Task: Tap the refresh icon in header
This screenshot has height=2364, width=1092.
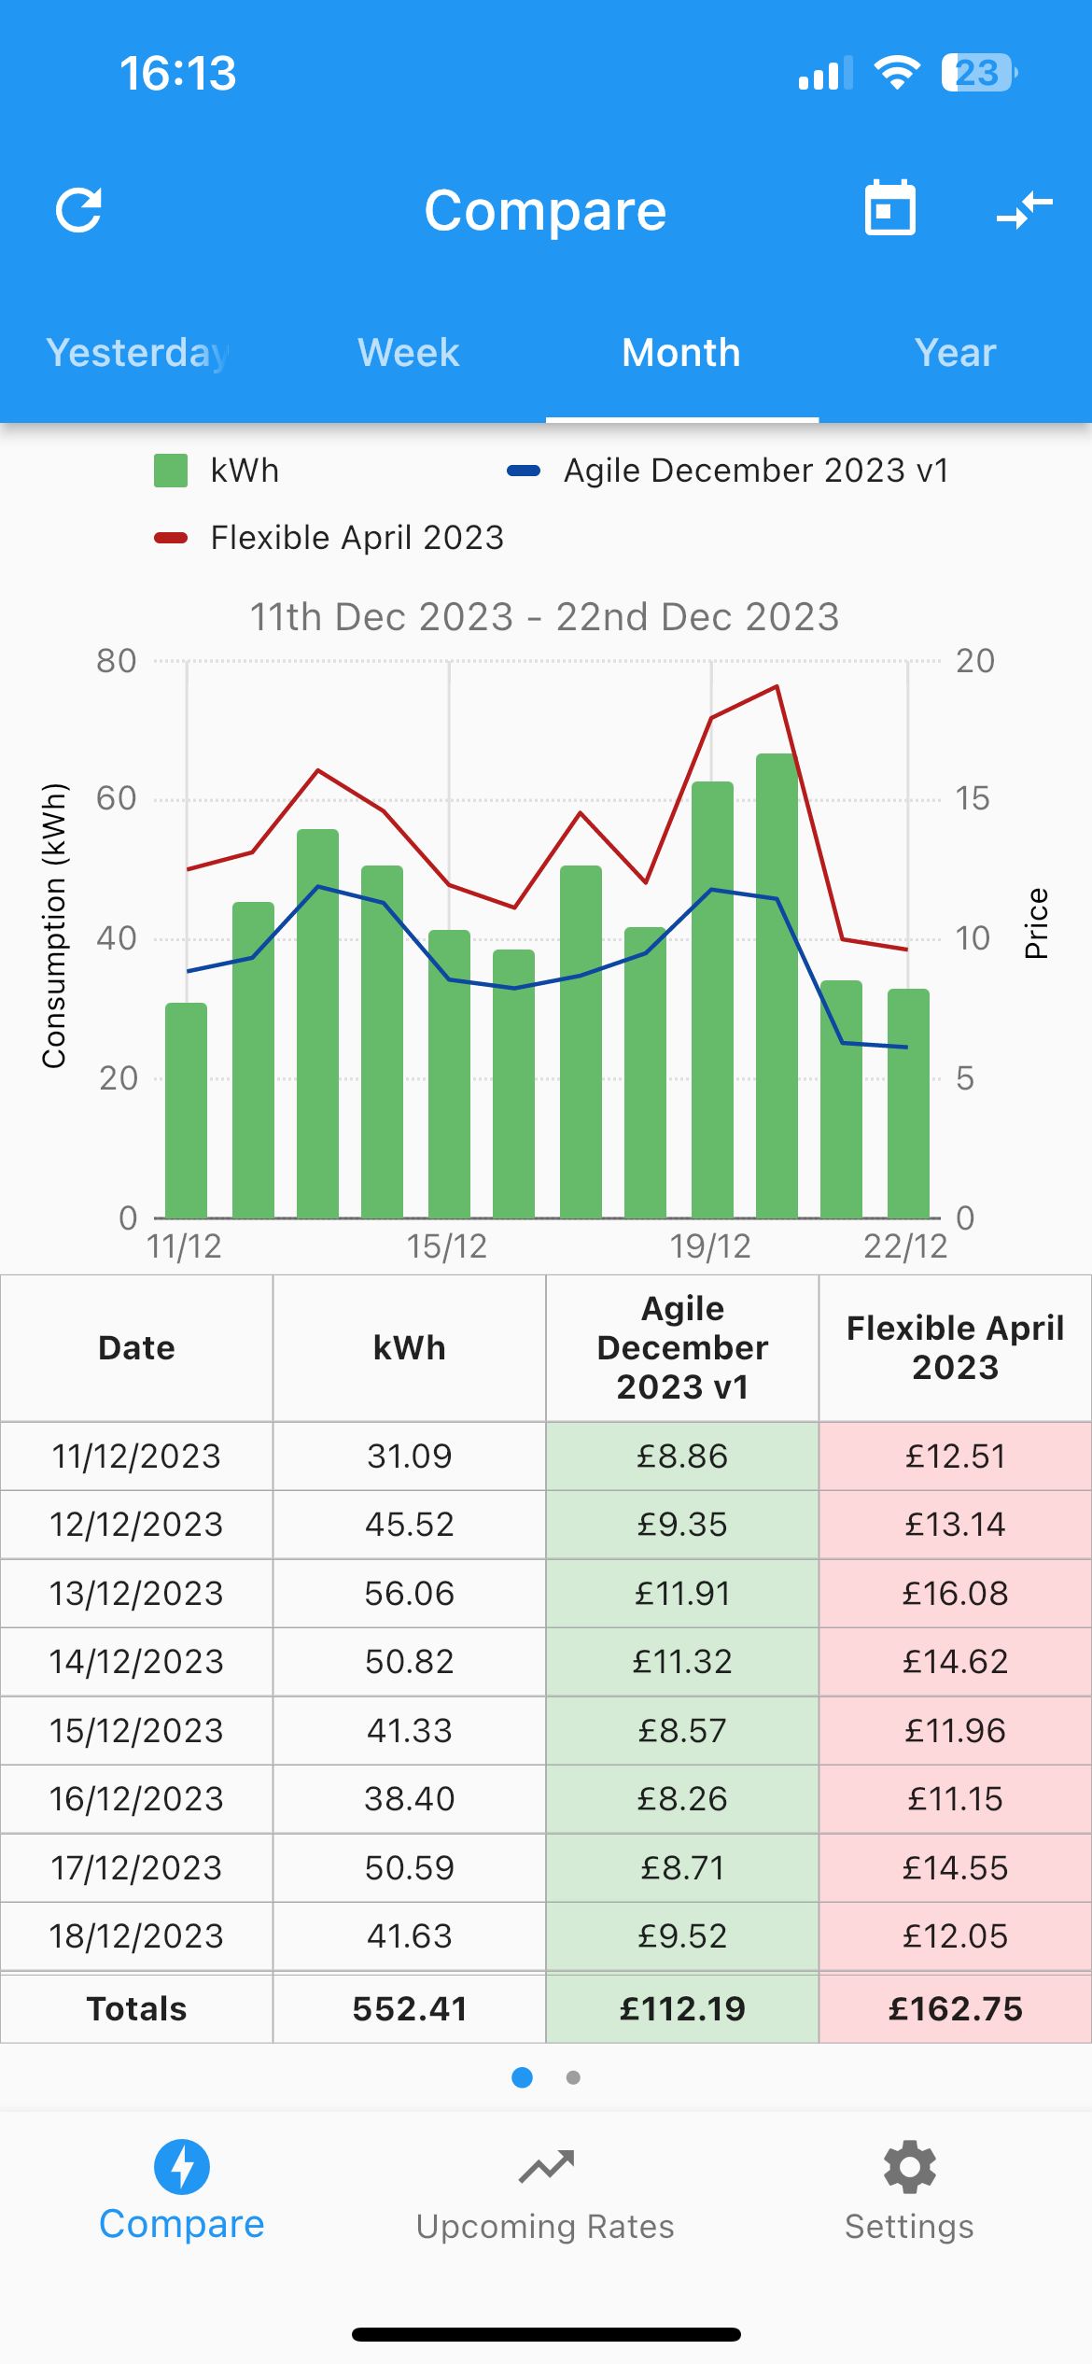Action: [x=78, y=210]
